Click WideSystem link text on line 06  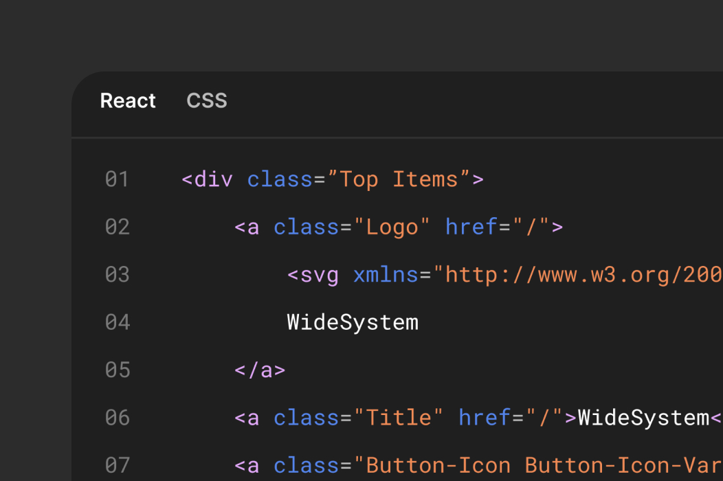pos(643,418)
